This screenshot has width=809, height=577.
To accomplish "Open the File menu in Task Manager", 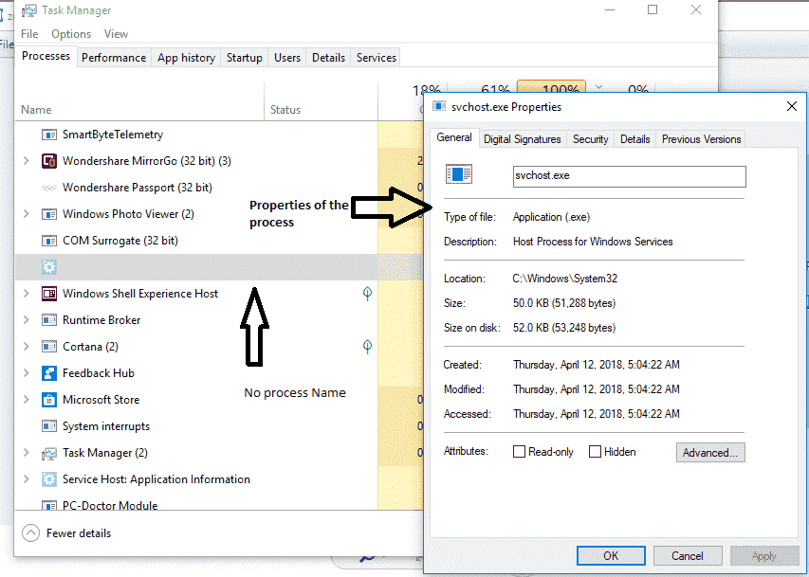I will pyautogui.click(x=29, y=34).
